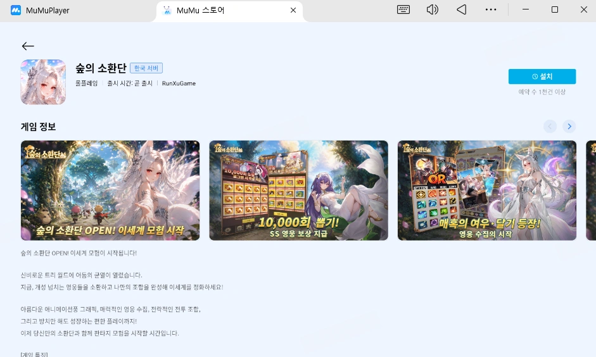Click the 출시 시간: 곧 출시 text
This screenshot has width=596, height=357.
click(x=130, y=83)
